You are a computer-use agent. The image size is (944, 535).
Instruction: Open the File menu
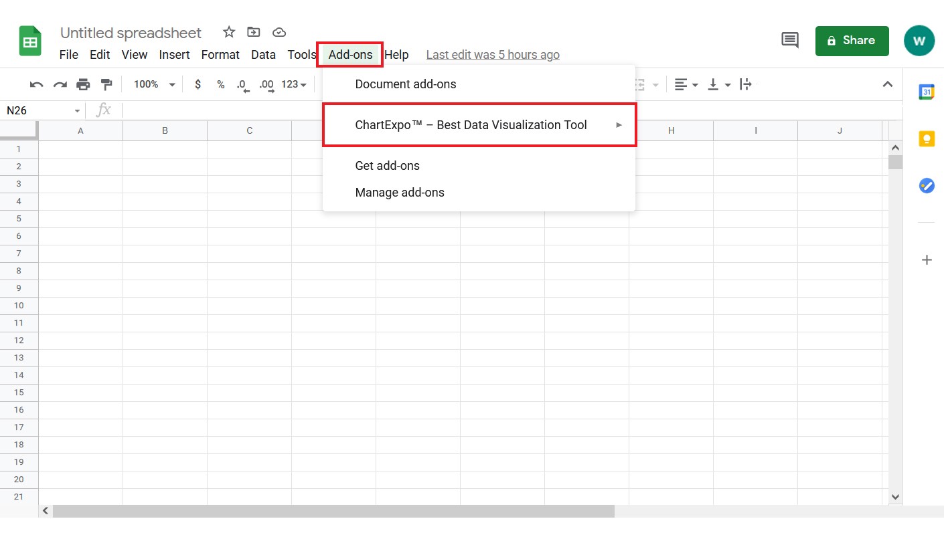(x=69, y=55)
